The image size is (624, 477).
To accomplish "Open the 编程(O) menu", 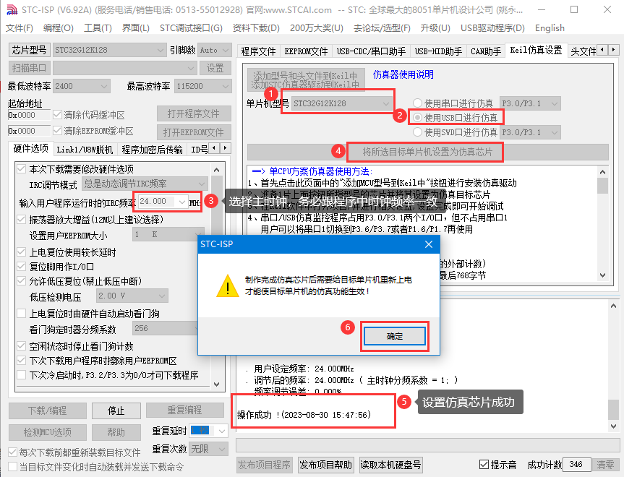I will click(58, 28).
